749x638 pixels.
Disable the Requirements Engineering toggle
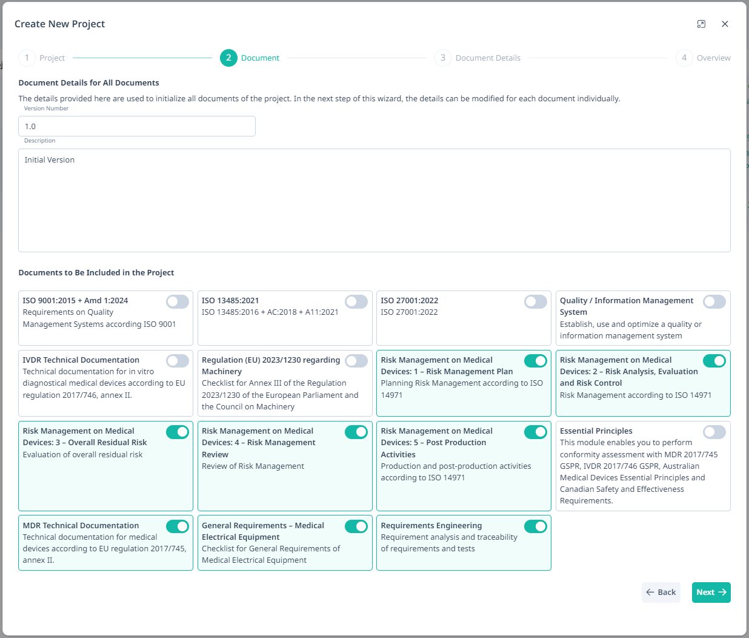click(x=535, y=526)
